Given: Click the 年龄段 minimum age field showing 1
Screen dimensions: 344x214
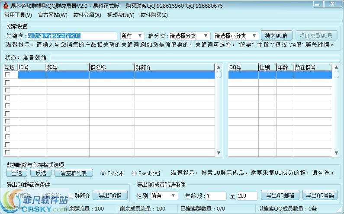Looking at the screenshot, I should (216, 195).
